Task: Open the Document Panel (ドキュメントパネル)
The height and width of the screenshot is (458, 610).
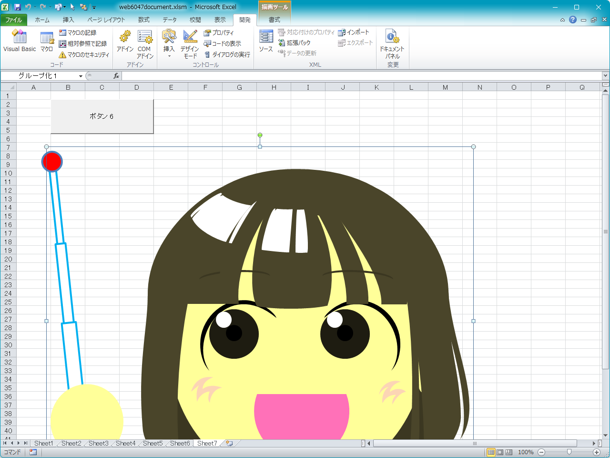Action: coord(392,43)
